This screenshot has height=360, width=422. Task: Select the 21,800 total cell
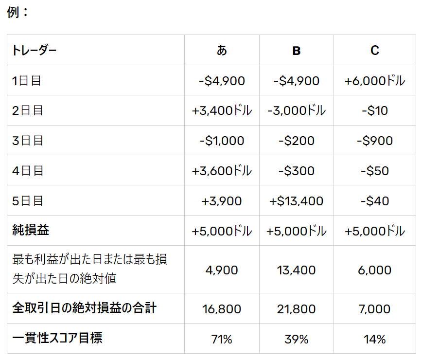(x=296, y=309)
